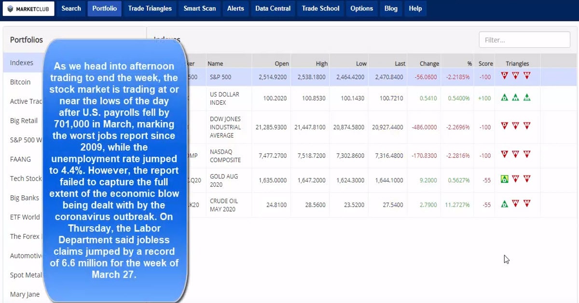Open the monthly triangle for S&P 500

(527, 76)
